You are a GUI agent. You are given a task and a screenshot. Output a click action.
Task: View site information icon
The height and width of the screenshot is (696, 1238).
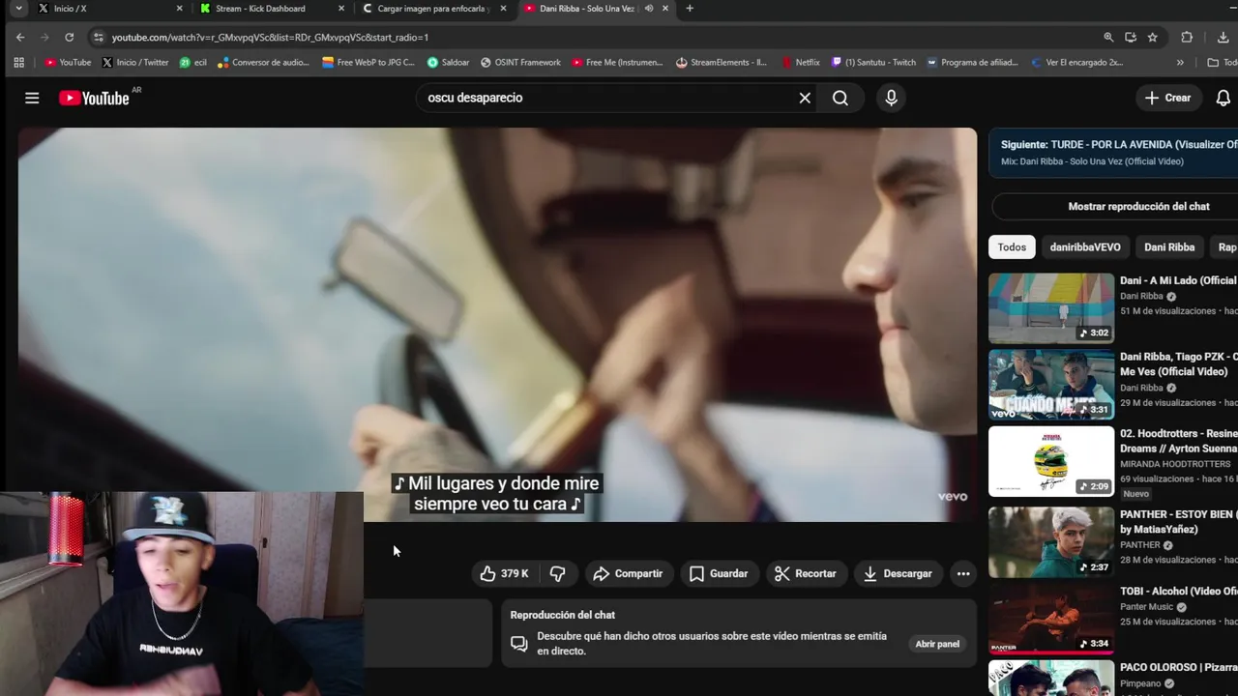pyautogui.click(x=98, y=37)
